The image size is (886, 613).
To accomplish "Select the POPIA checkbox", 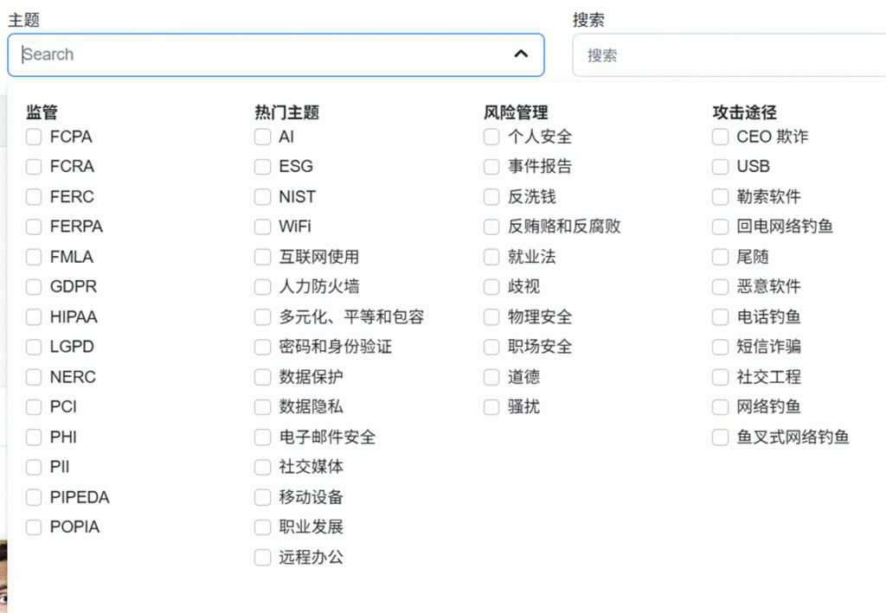I will [34, 527].
